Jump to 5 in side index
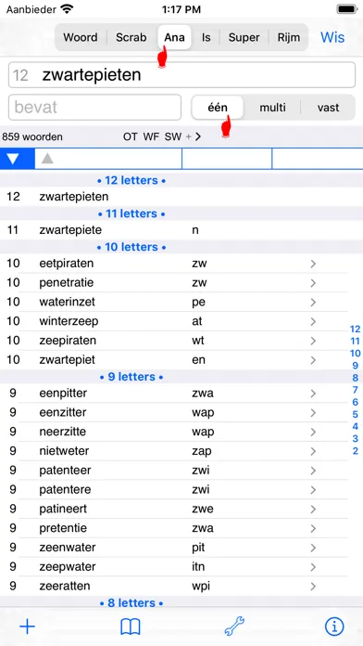The height and width of the screenshot is (646, 363). click(356, 414)
